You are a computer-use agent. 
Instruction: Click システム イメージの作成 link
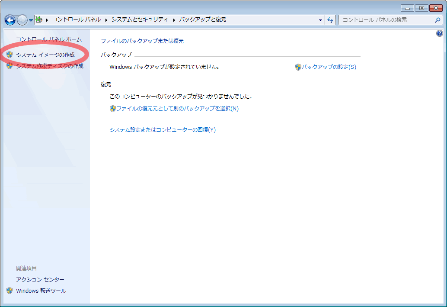click(x=45, y=55)
